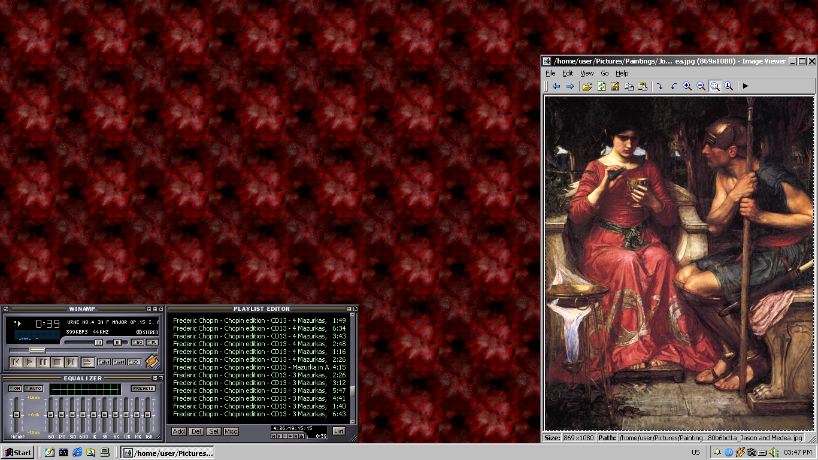The width and height of the screenshot is (818, 460).
Task: Copy the image using the toolbar icon
Action: click(x=629, y=86)
